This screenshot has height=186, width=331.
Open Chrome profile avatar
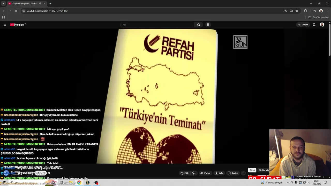[x=321, y=11]
